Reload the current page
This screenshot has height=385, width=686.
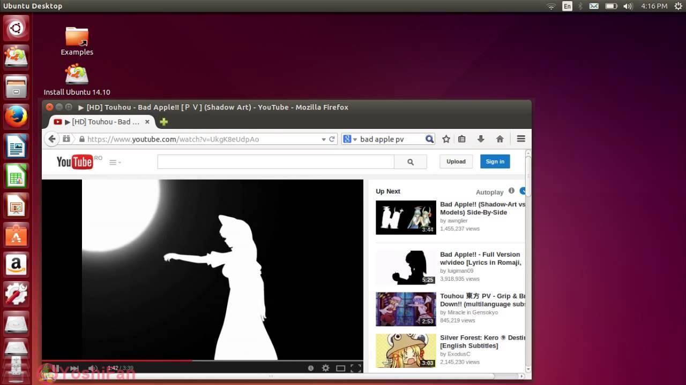pyautogui.click(x=332, y=139)
